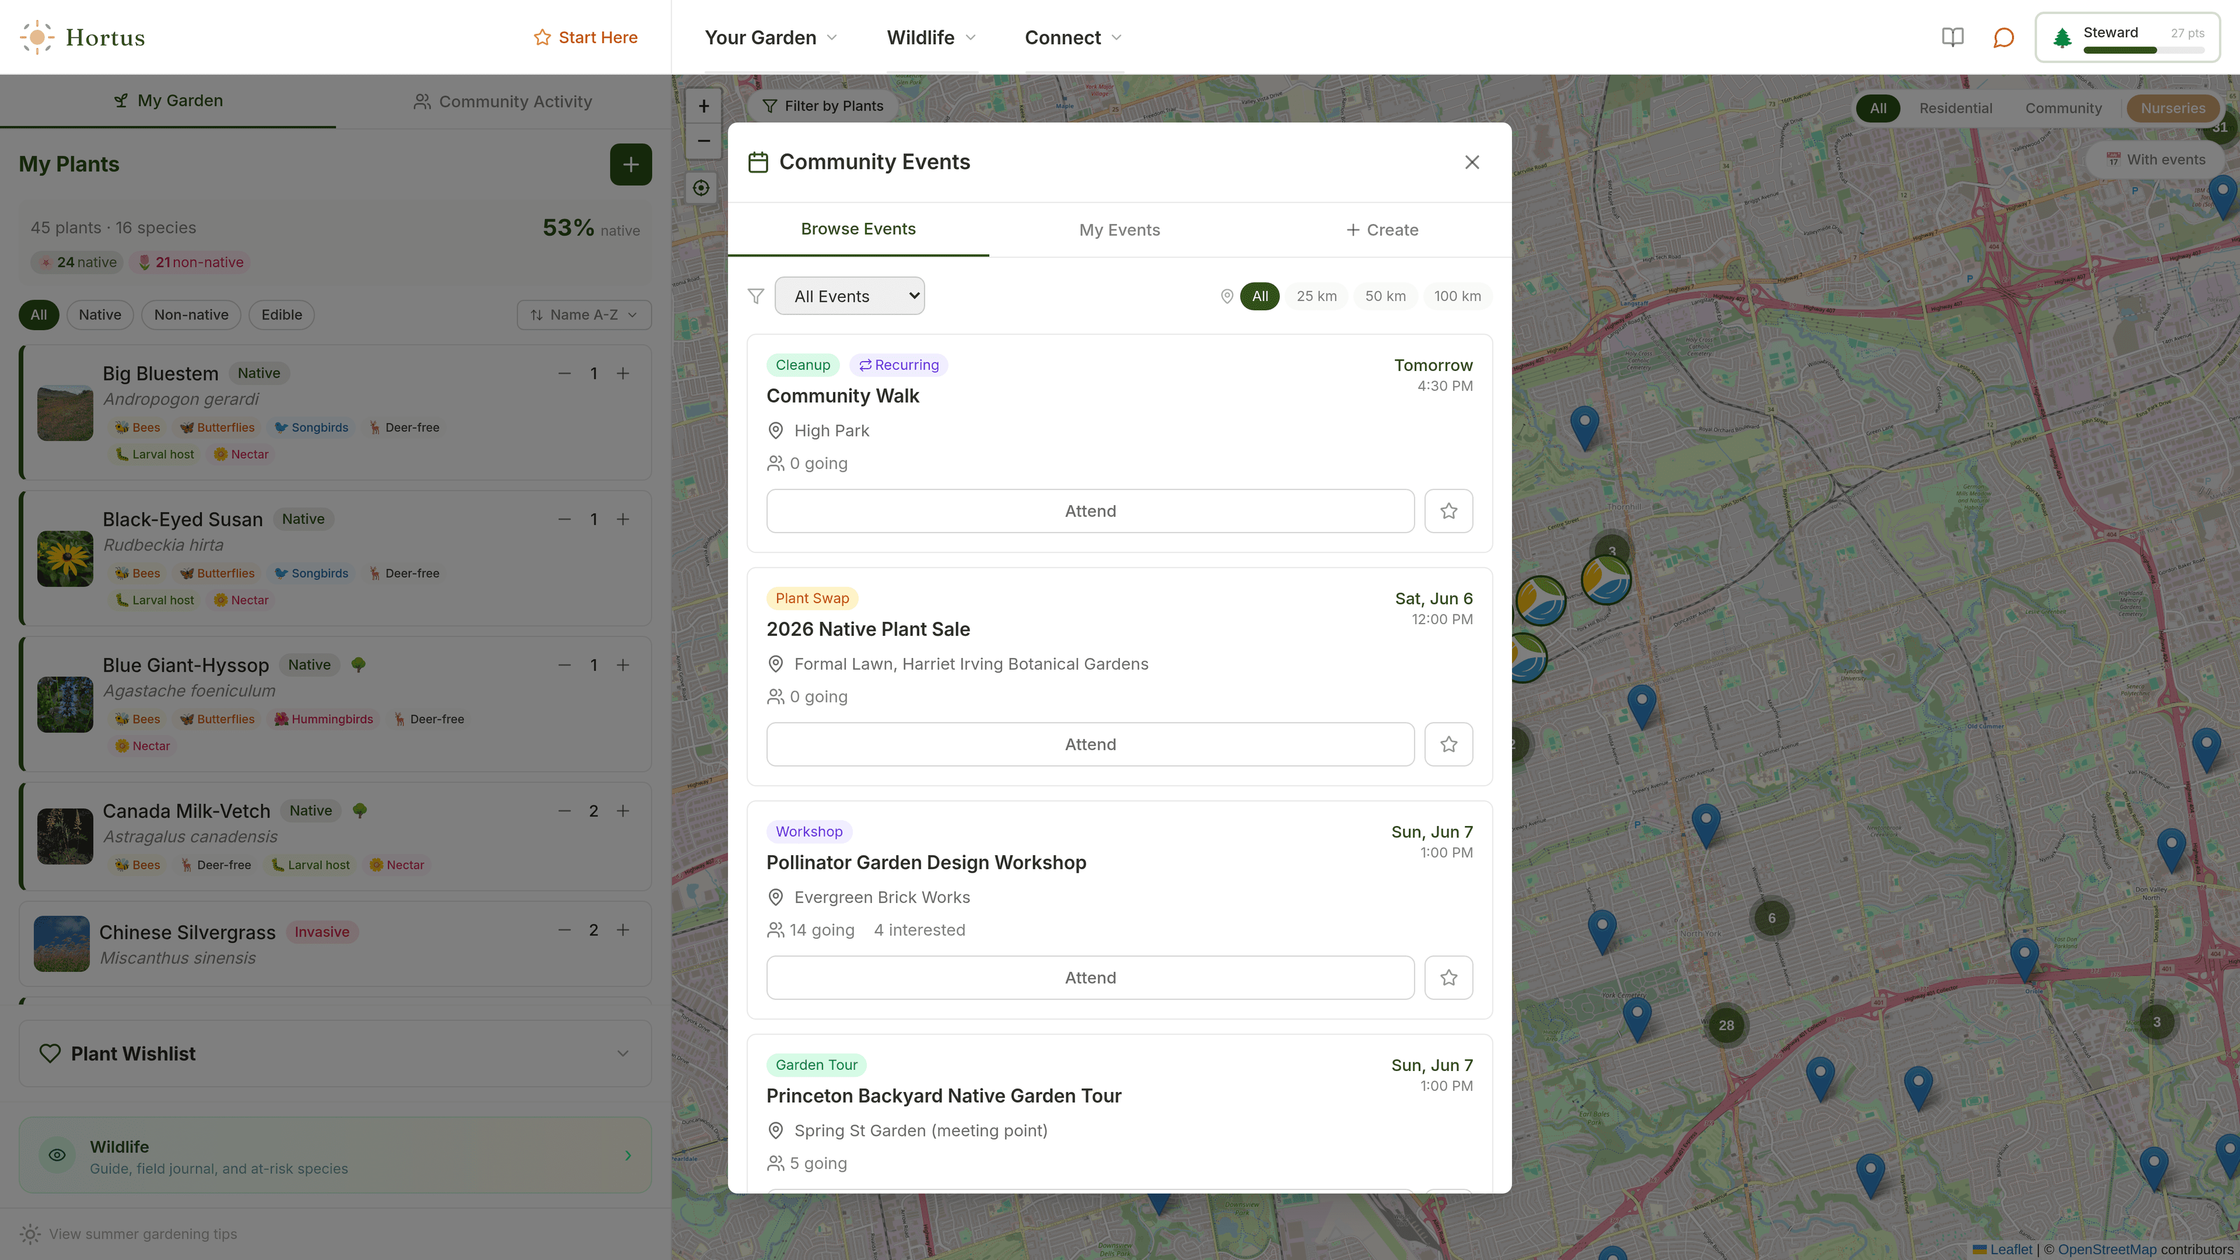Expand the Your Garden menu
2240x1260 pixels.
(x=771, y=37)
